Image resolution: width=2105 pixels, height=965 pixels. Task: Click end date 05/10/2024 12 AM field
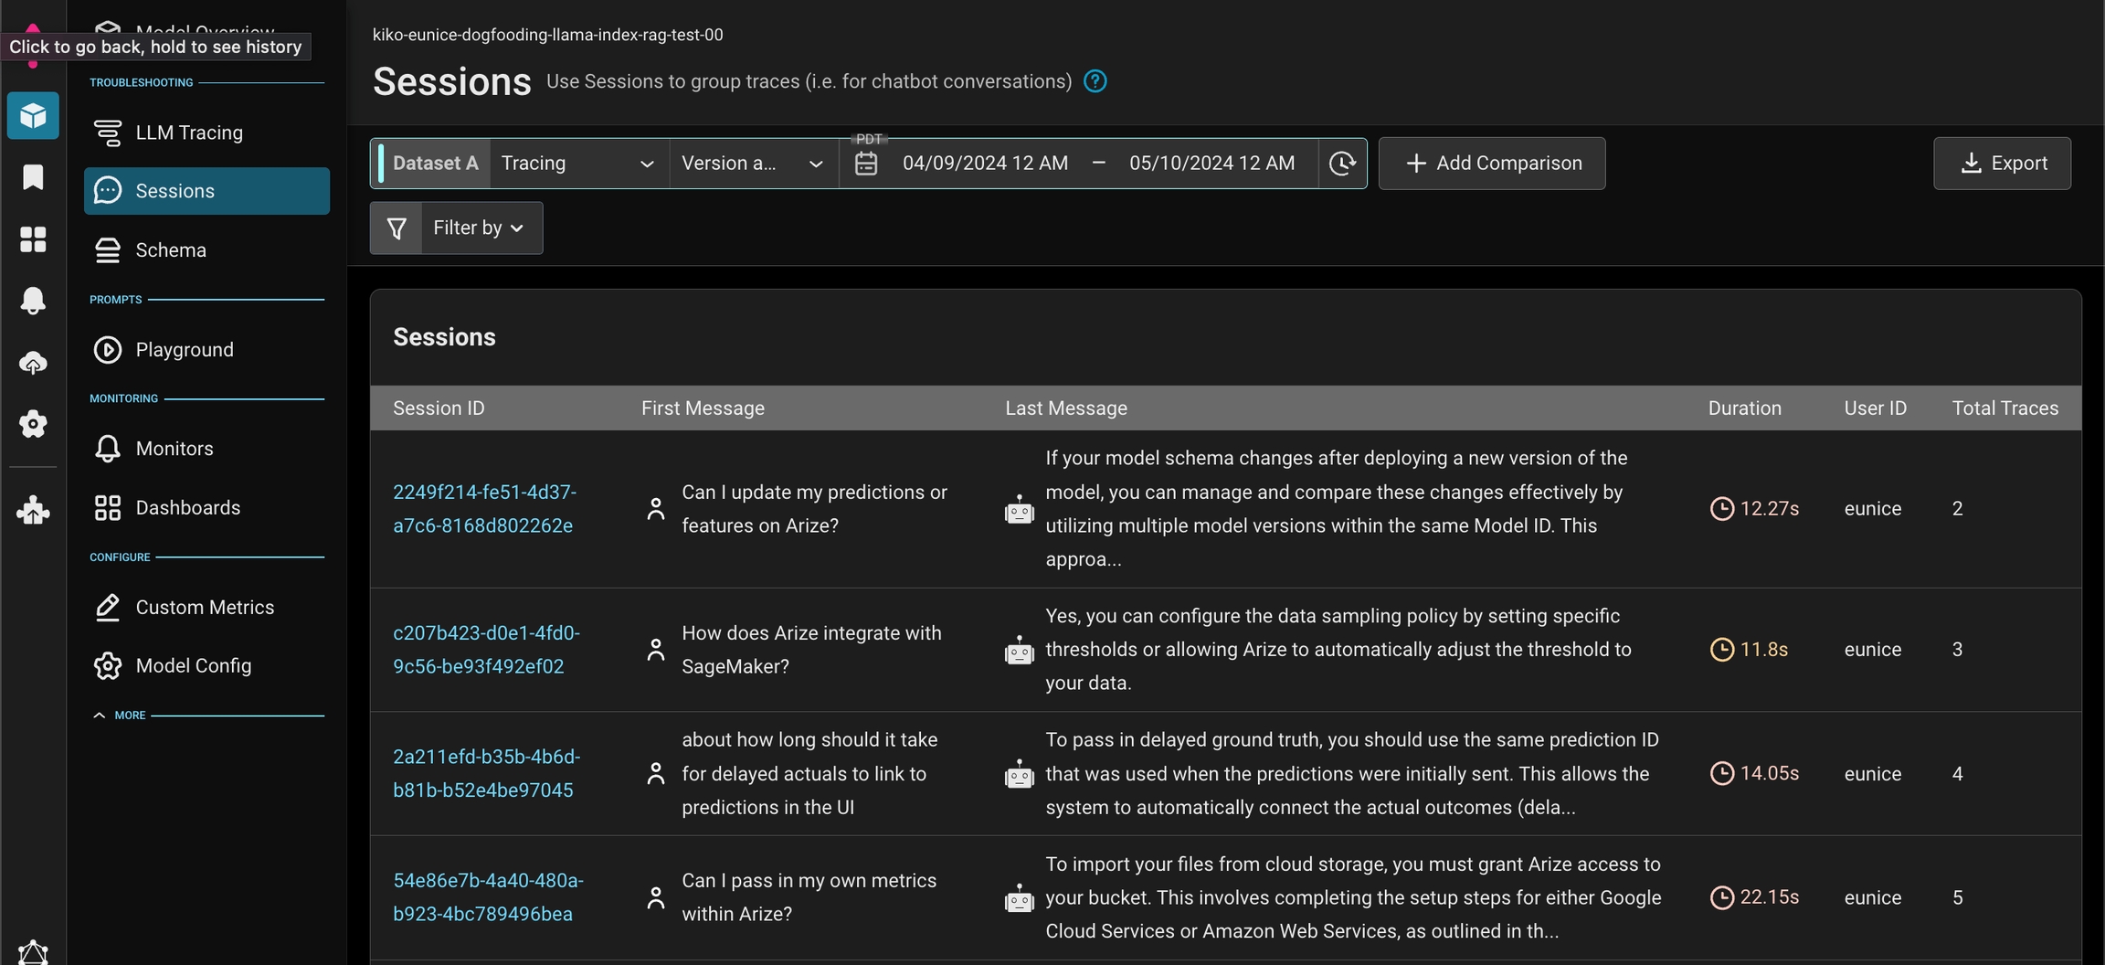[1211, 164]
